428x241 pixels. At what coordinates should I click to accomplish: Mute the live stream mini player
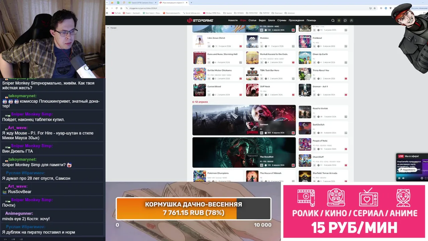pos(403,178)
